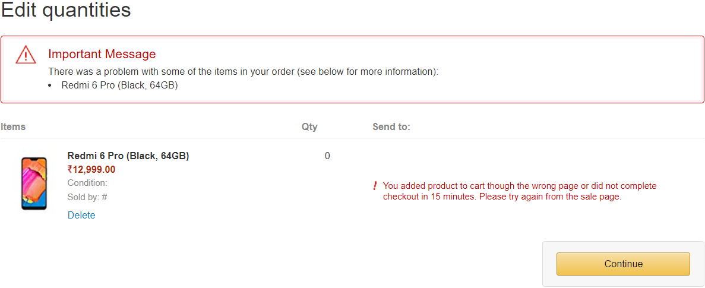Image resolution: width=705 pixels, height=288 pixels.
Task: Click the red exclamation mark beside error
Action: 375,186
